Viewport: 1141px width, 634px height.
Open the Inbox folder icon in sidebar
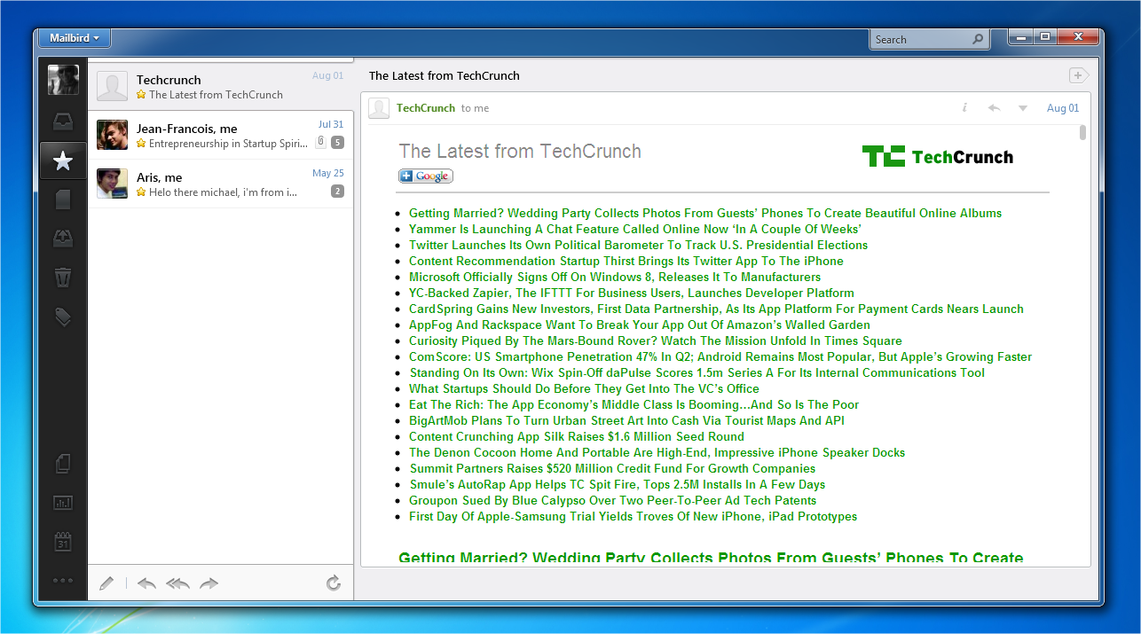tap(63, 121)
